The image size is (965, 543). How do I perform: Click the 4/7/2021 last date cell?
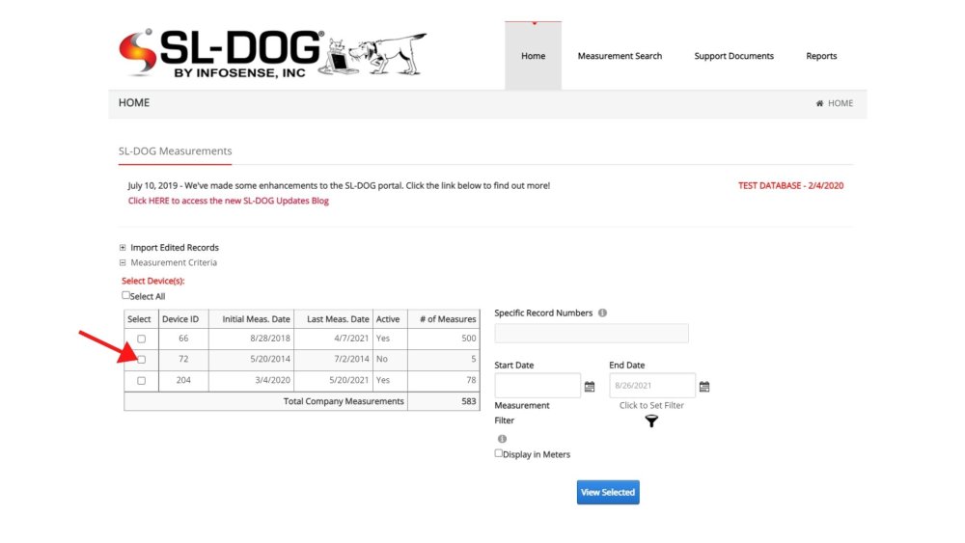(334, 339)
